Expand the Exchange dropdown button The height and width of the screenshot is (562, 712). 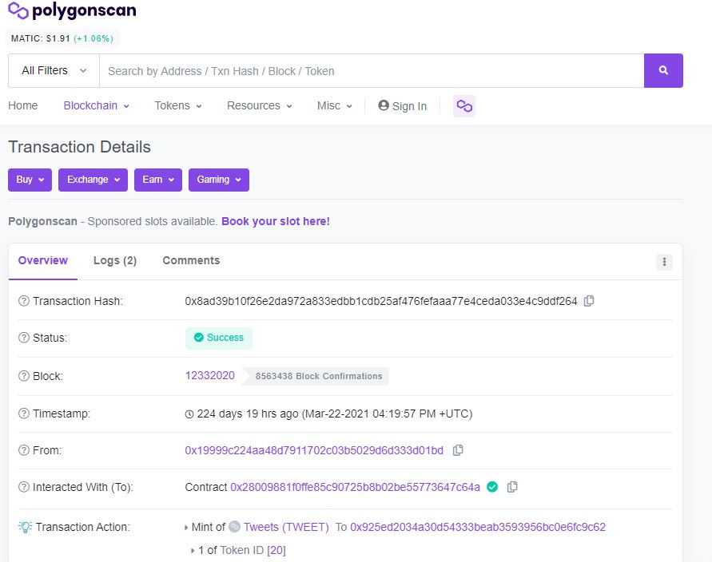pyautogui.click(x=93, y=180)
